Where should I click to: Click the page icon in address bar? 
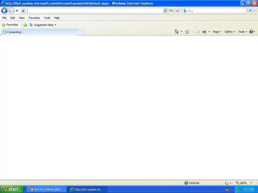coord(24,11)
